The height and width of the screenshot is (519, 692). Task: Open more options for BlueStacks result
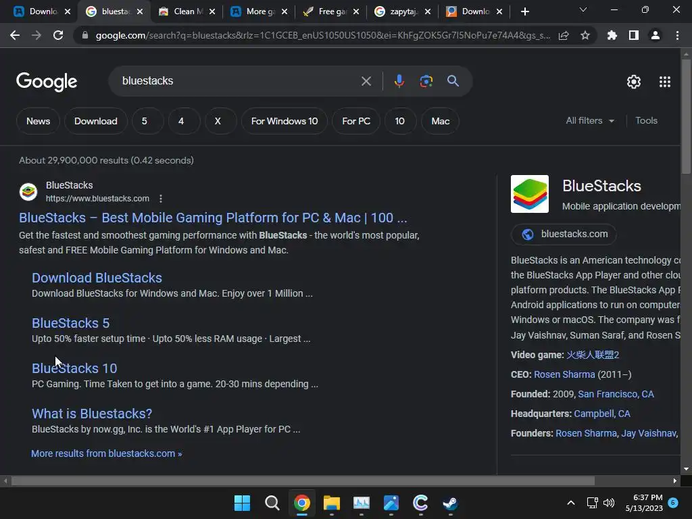tap(161, 199)
